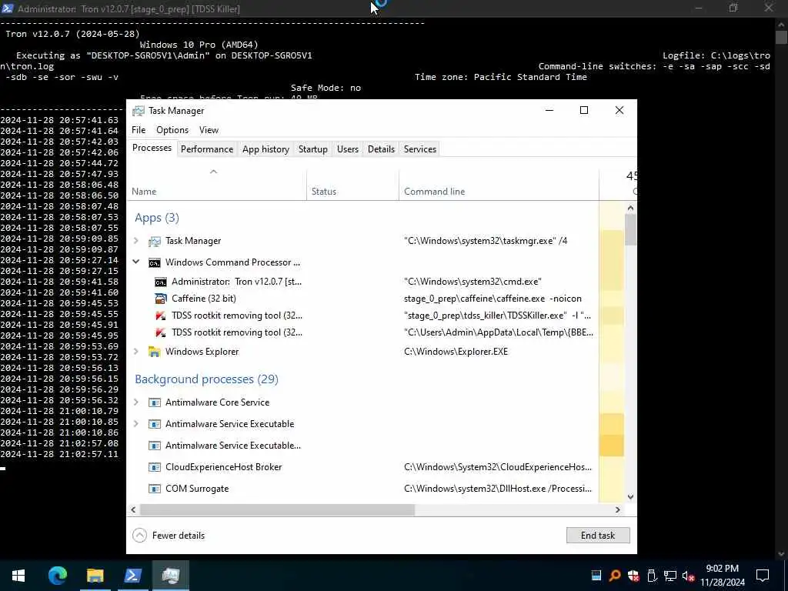Viewport: 788px width, 591px height.
Task: Click the safely remove hardware tray icon
Action: pyautogui.click(x=652, y=576)
